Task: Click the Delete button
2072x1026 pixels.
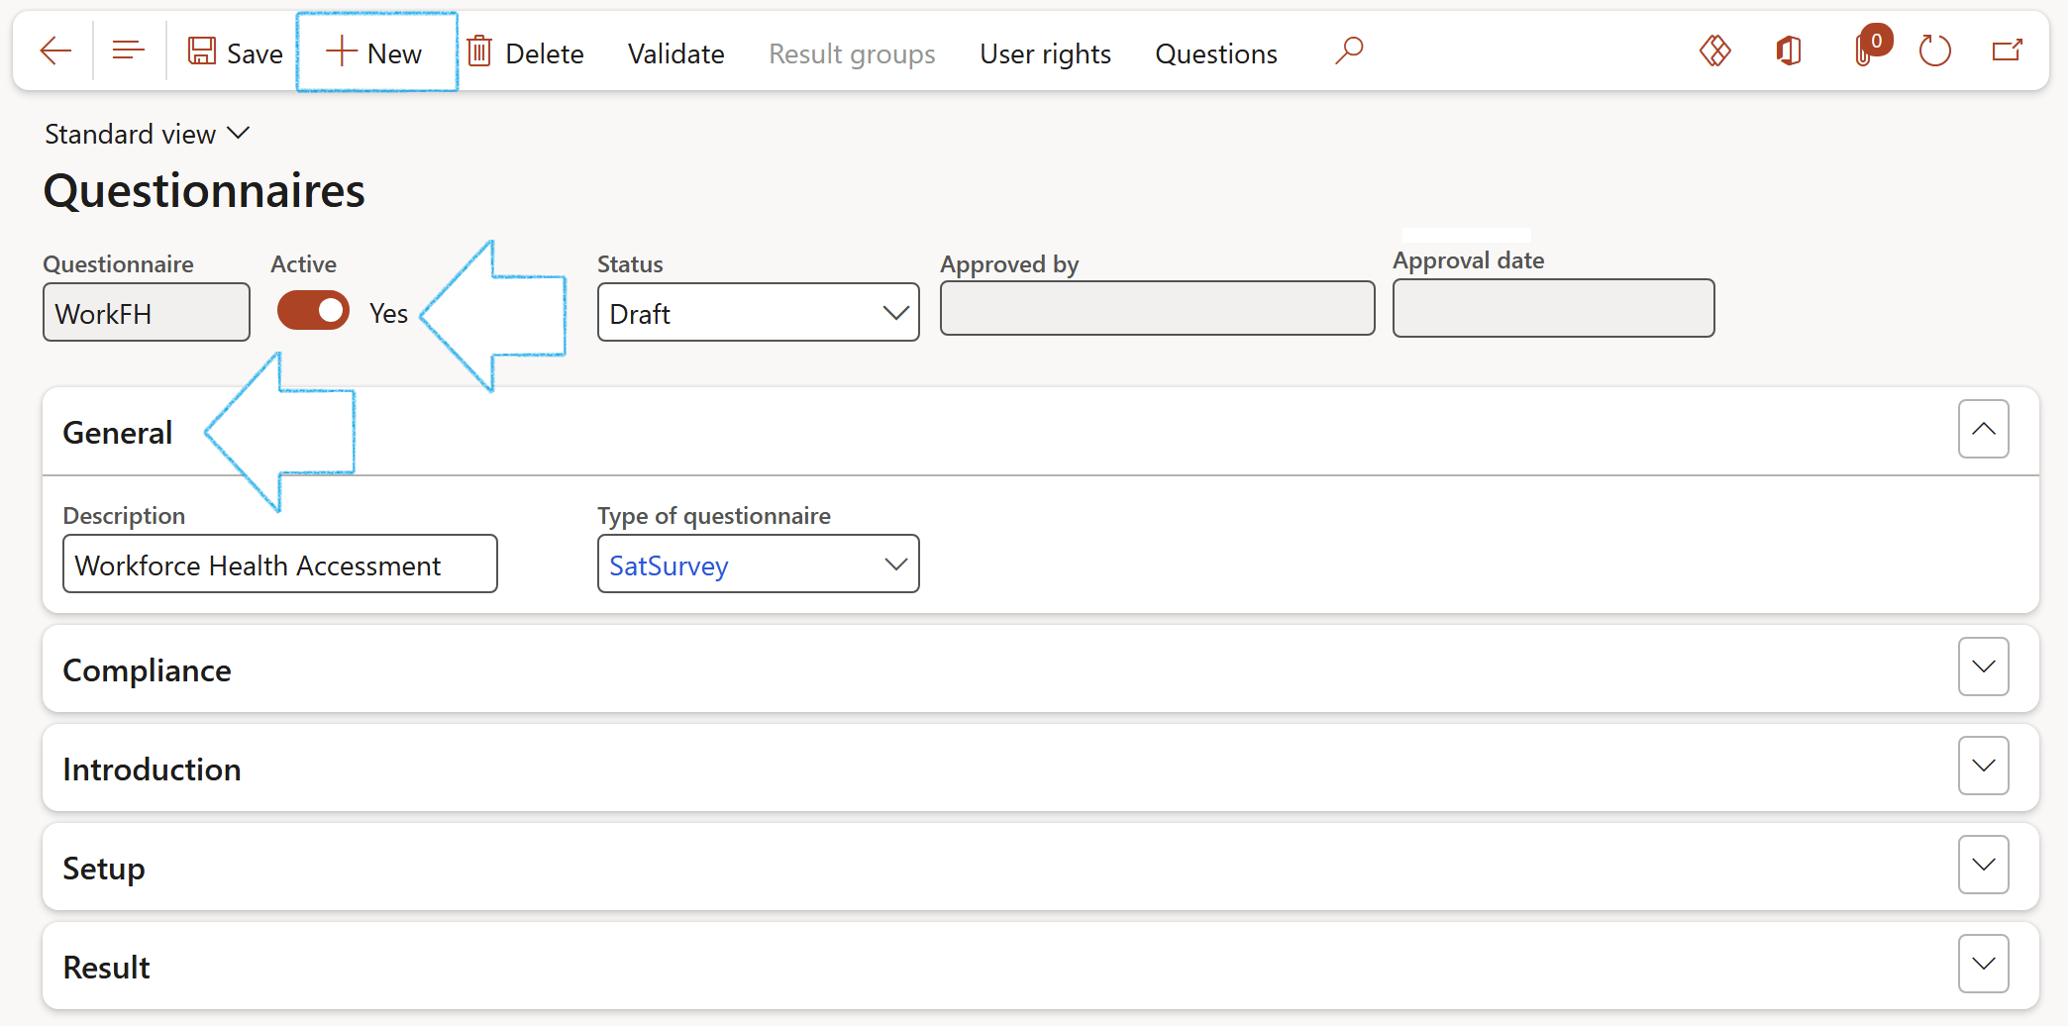Action: 526,53
